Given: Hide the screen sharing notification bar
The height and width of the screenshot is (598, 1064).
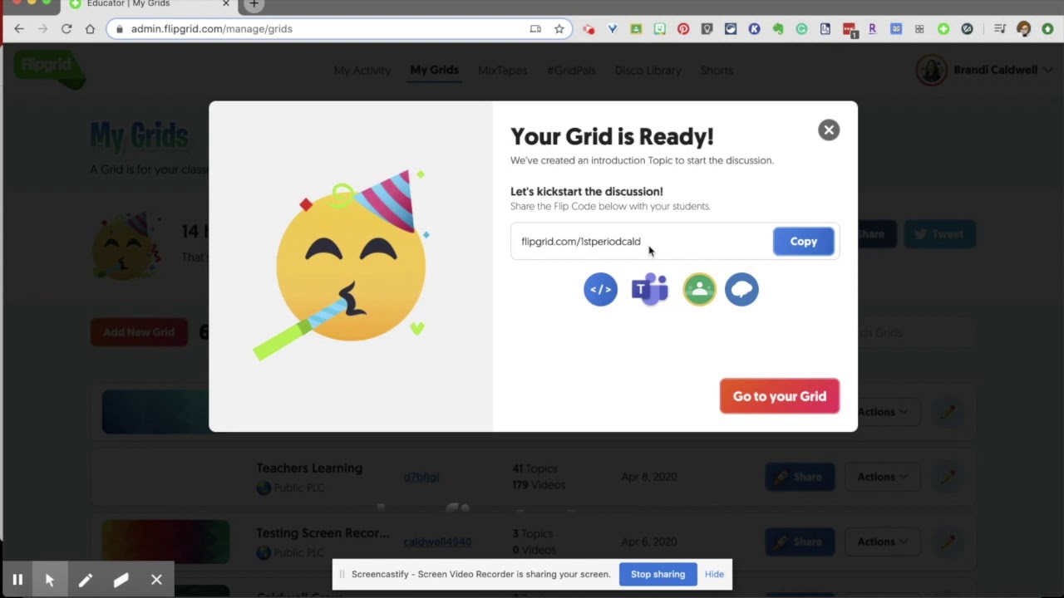Looking at the screenshot, I should coord(714,574).
